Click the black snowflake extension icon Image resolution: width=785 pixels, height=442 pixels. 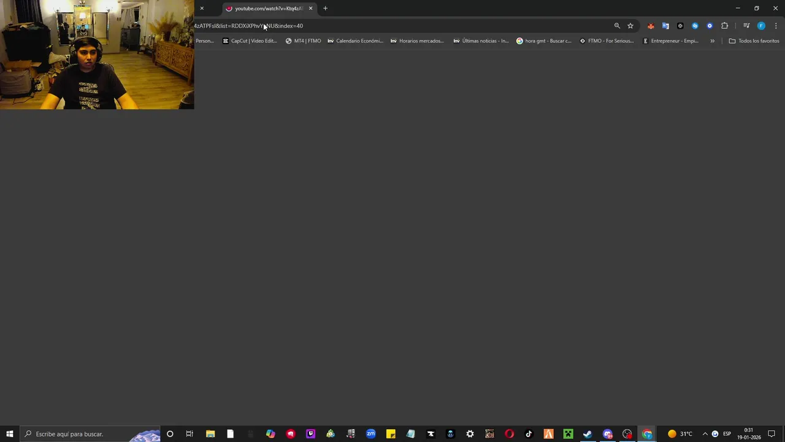pos(680,26)
